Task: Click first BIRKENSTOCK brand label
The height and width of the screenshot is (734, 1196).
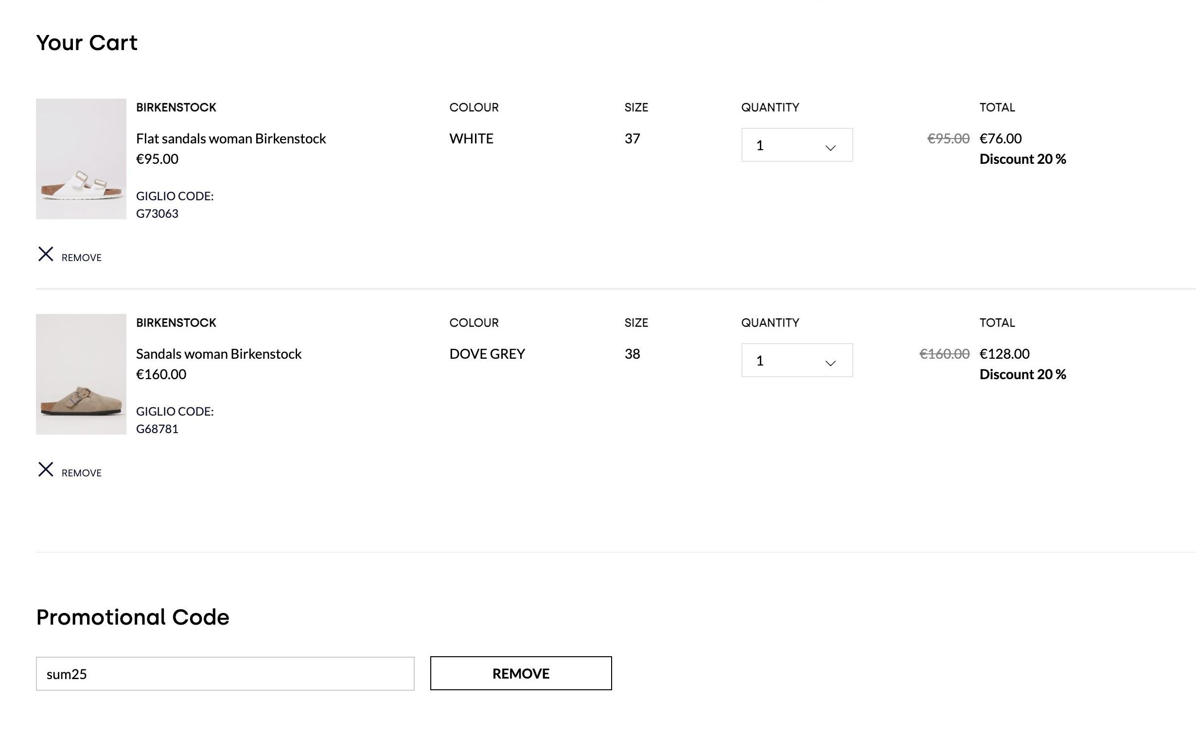Action: (x=176, y=107)
